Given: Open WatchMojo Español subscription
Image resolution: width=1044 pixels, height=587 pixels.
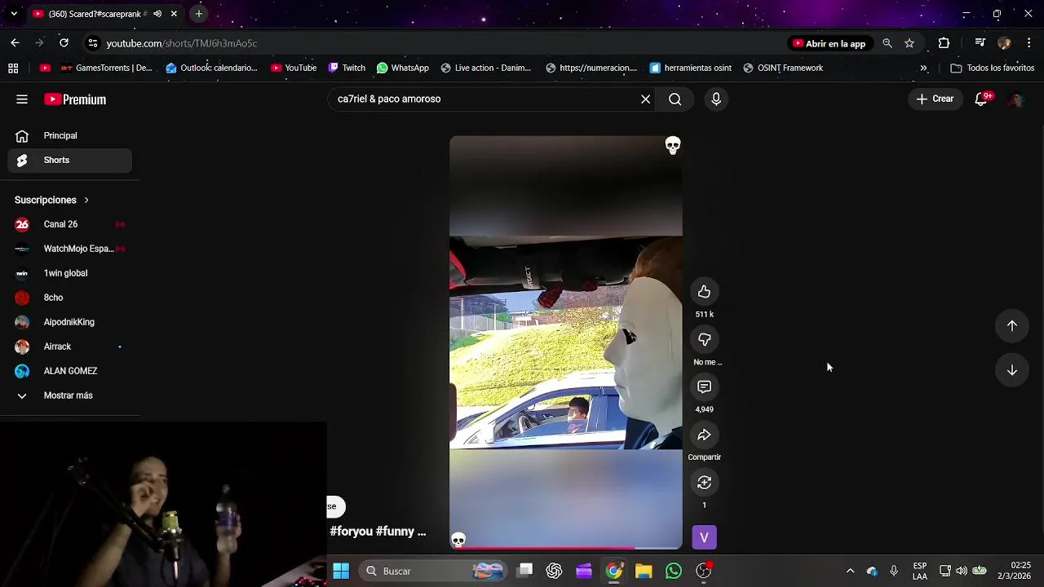Looking at the screenshot, I should (70, 249).
